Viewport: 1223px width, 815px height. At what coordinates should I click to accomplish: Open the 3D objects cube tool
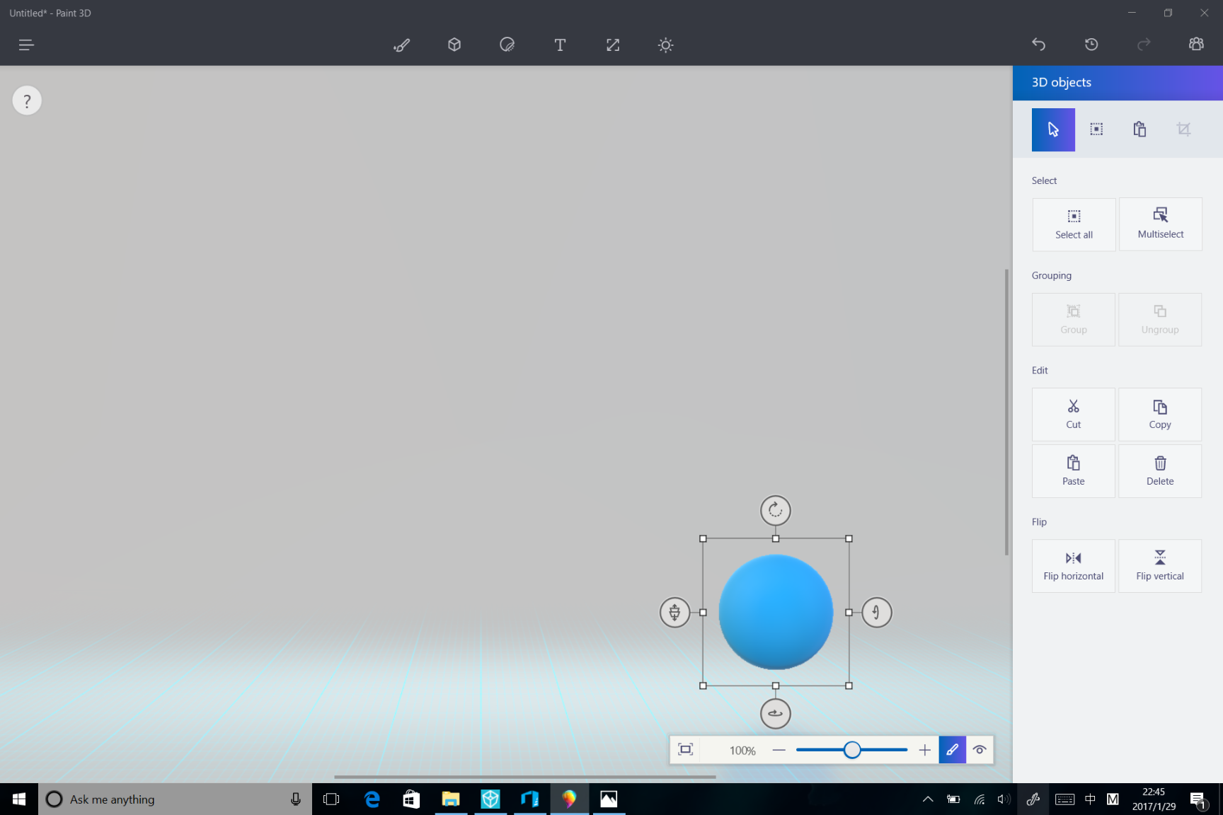[x=454, y=45]
